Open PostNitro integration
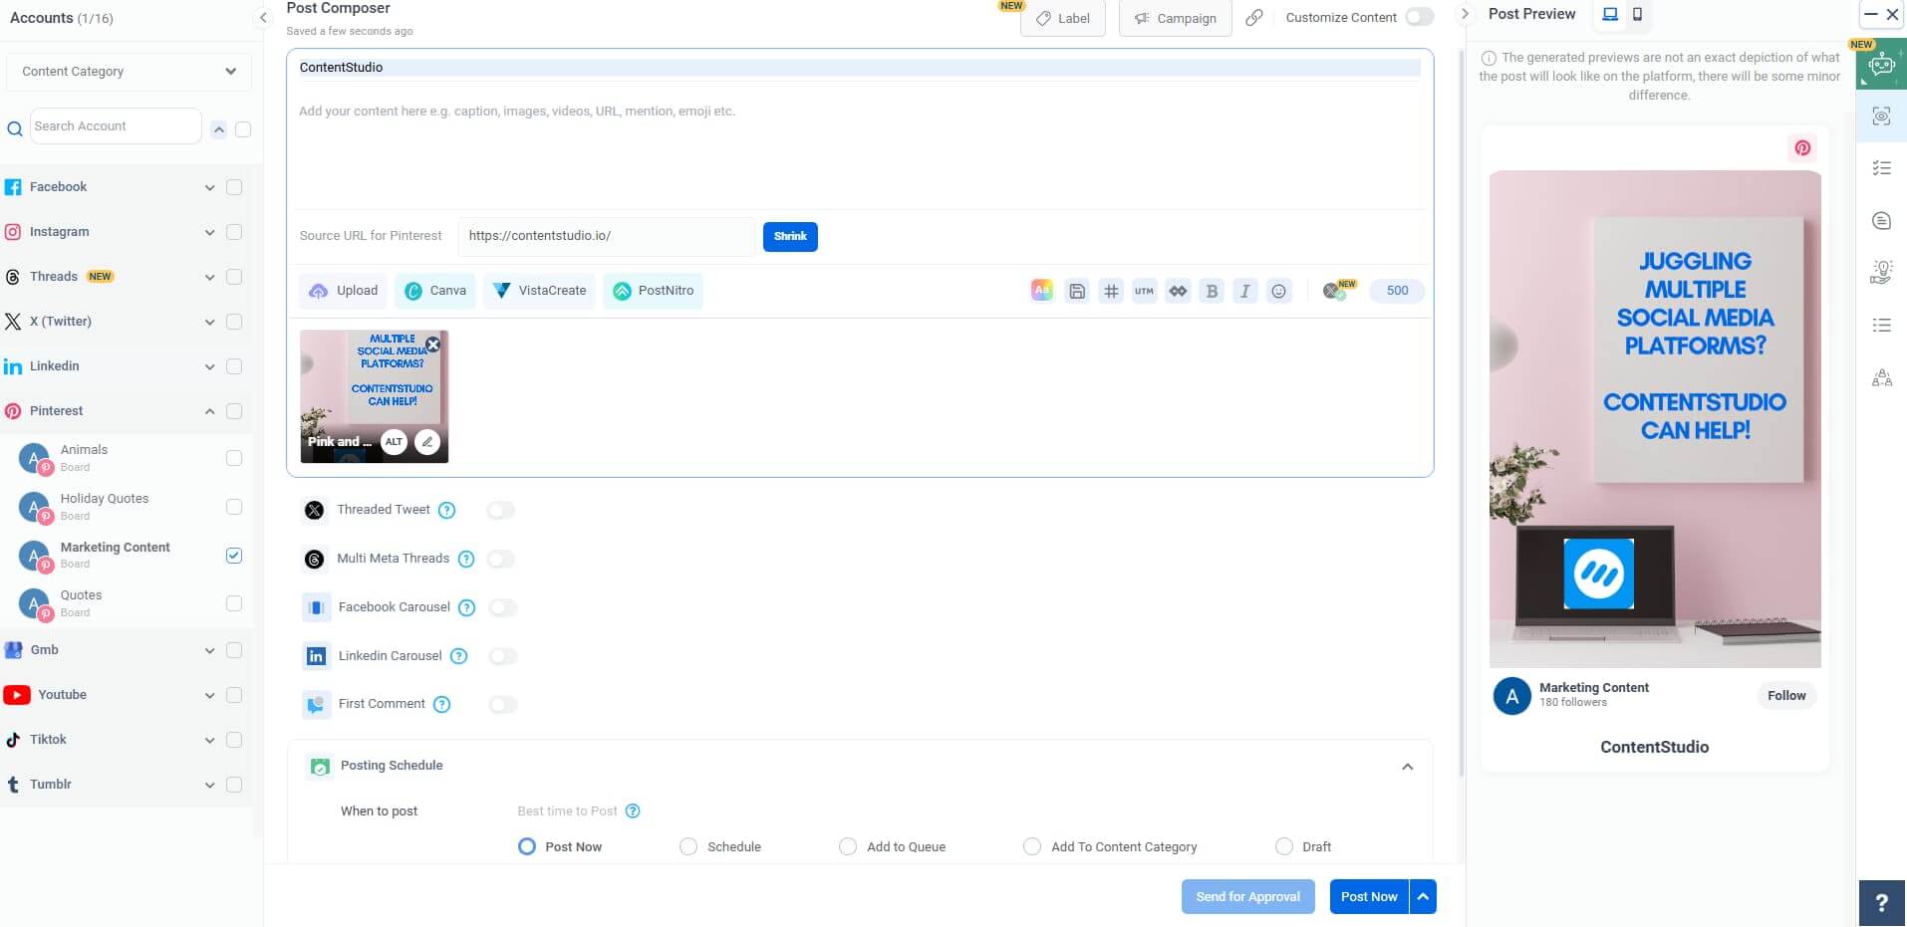This screenshot has width=1907, height=927. tap(653, 291)
